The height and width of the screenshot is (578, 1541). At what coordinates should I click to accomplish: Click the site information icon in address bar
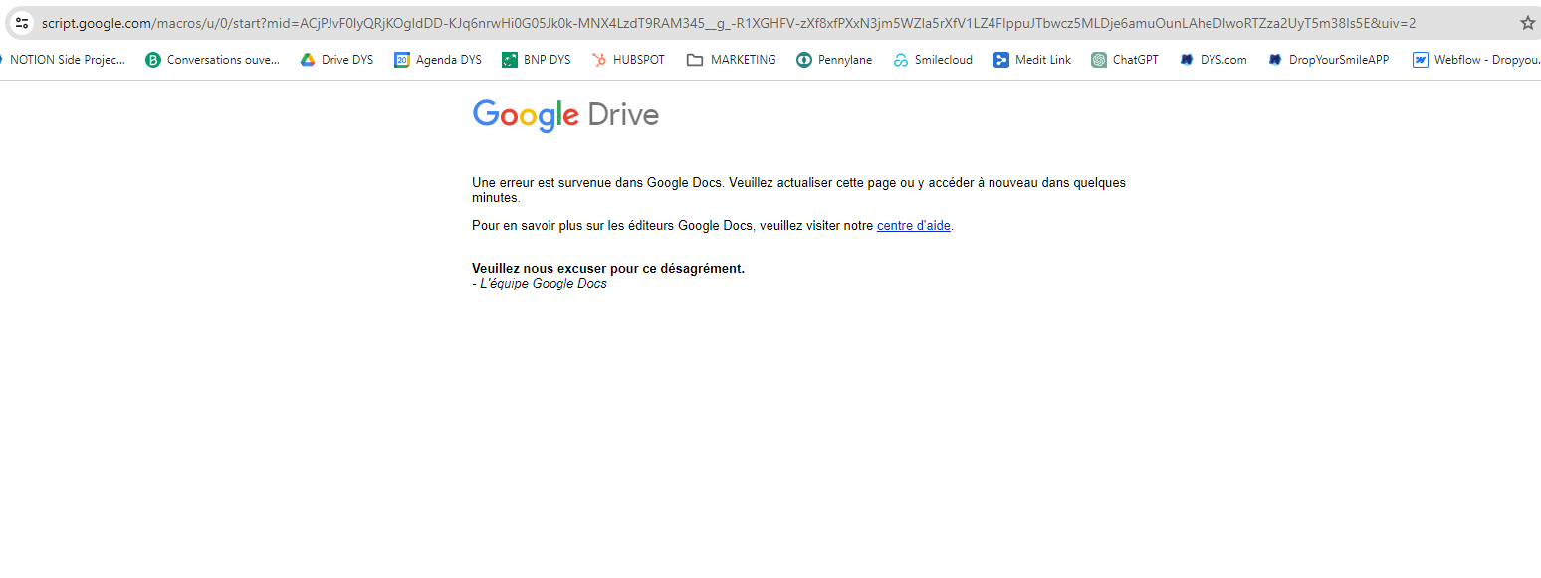click(x=22, y=23)
